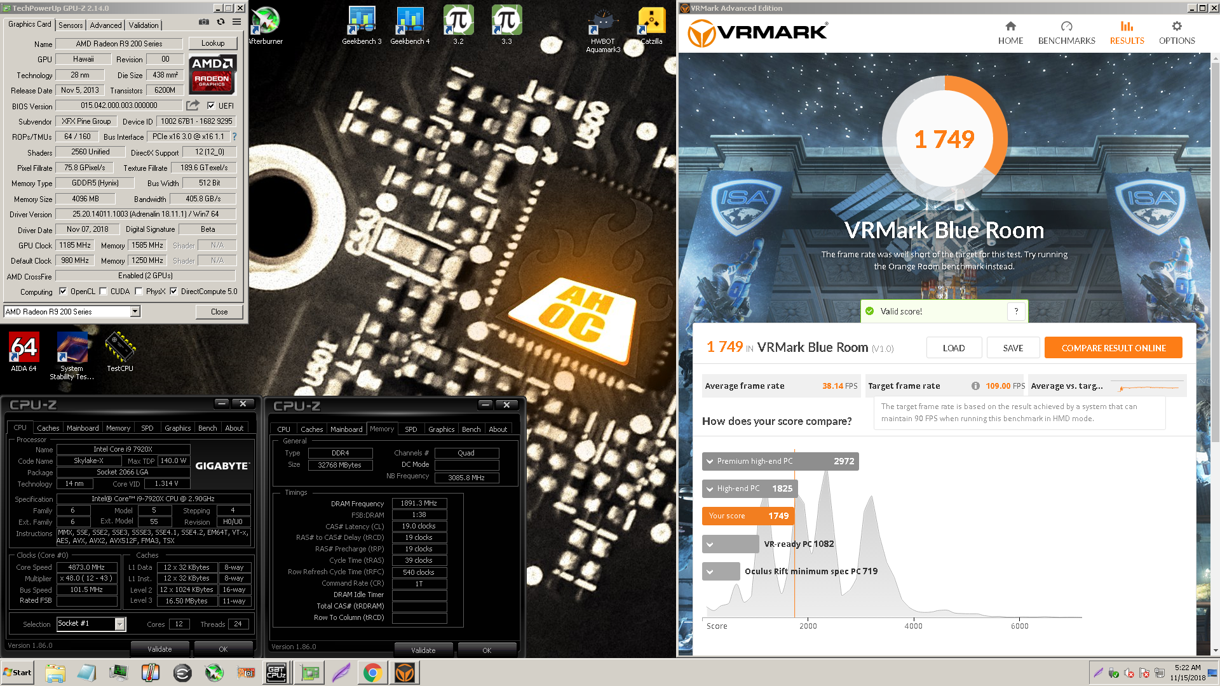Open the Caches tab in the left CPU-Z window

(48, 428)
